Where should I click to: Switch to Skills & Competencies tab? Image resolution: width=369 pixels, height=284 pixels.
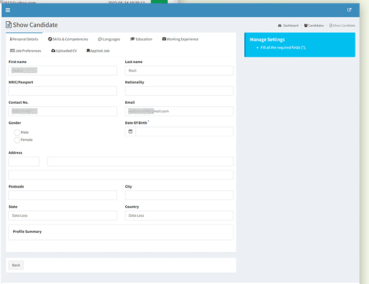[x=68, y=39]
